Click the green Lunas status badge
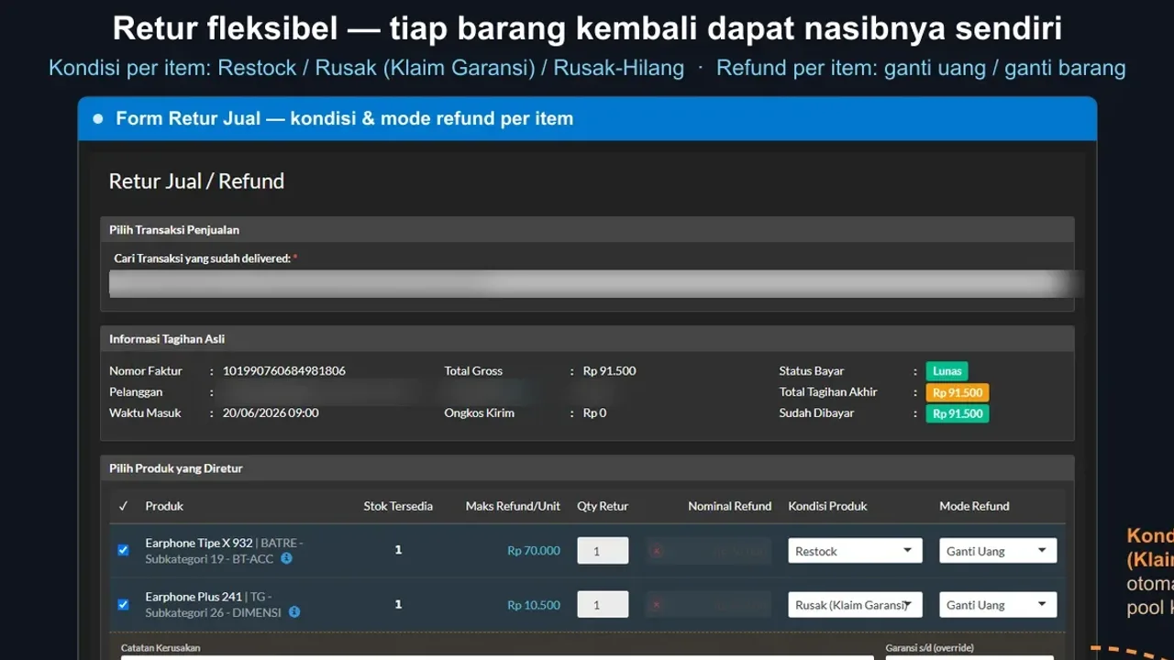This screenshot has width=1174, height=660. (x=947, y=371)
